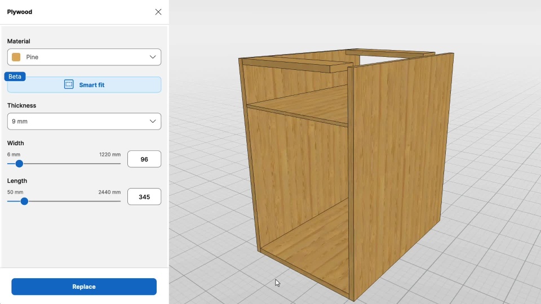Click the Smart fit button
Viewport: 541px width, 304px height.
pyautogui.click(x=84, y=85)
